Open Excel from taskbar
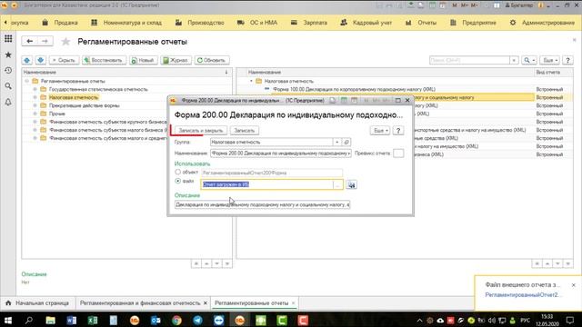The image size is (582, 327). point(93,320)
